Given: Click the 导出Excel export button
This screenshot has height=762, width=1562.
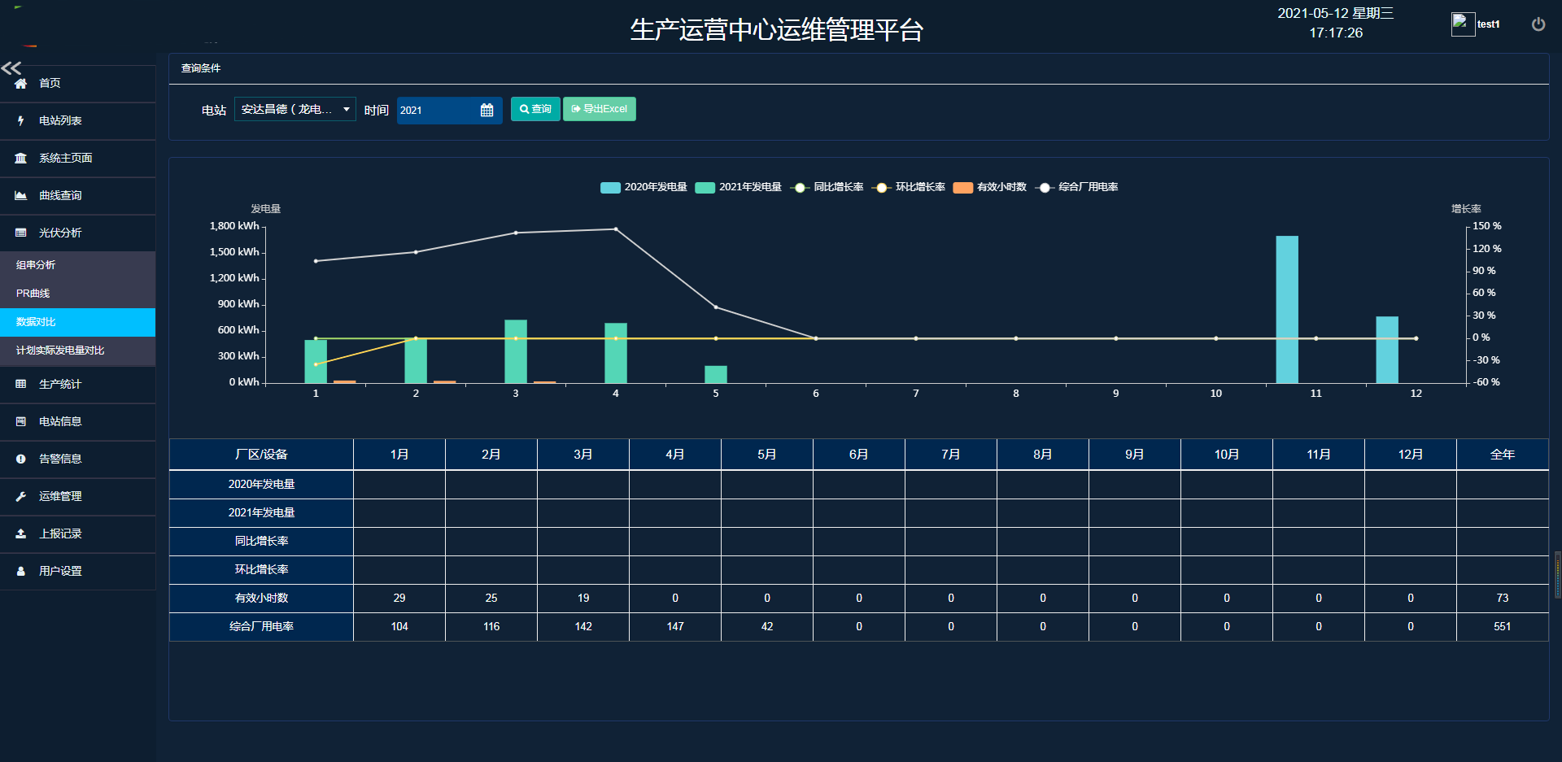Looking at the screenshot, I should tap(600, 110).
